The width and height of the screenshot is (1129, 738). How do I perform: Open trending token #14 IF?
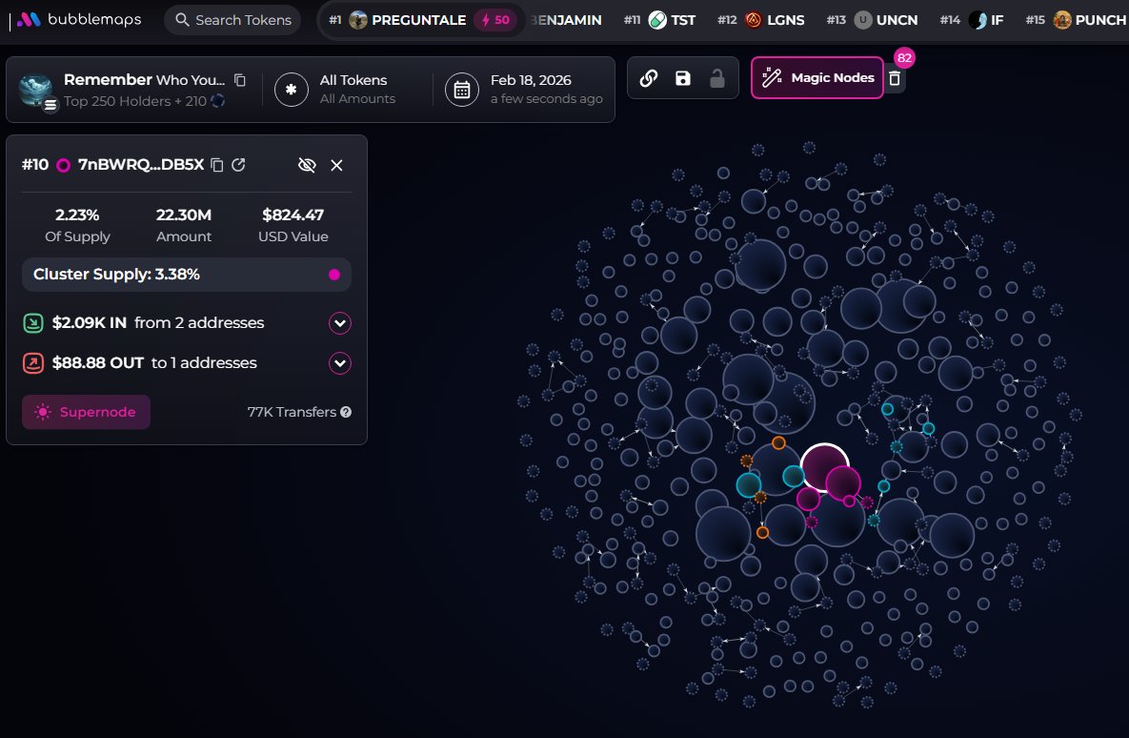(x=971, y=20)
